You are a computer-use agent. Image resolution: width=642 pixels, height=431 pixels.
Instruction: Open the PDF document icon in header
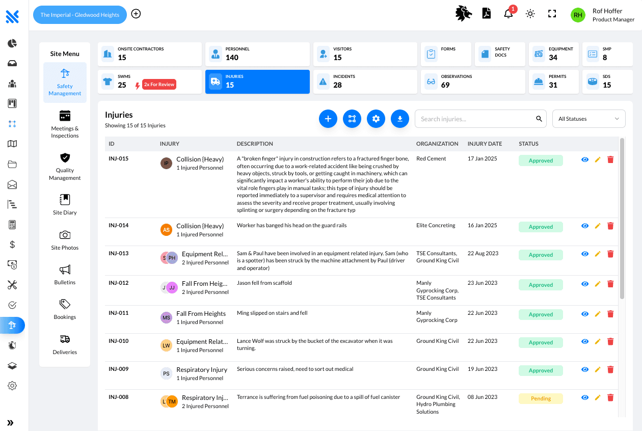click(487, 14)
